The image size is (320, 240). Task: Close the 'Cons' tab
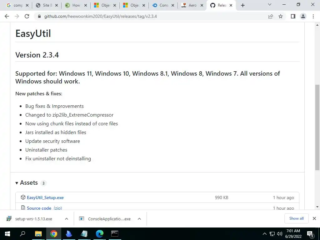point(173,6)
